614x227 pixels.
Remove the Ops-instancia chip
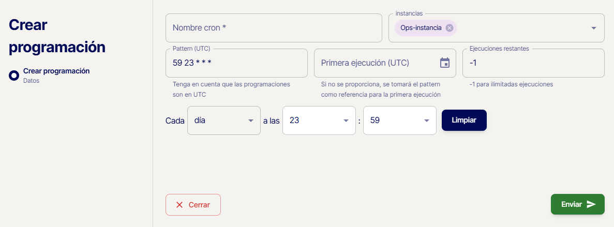tap(450, 28)
